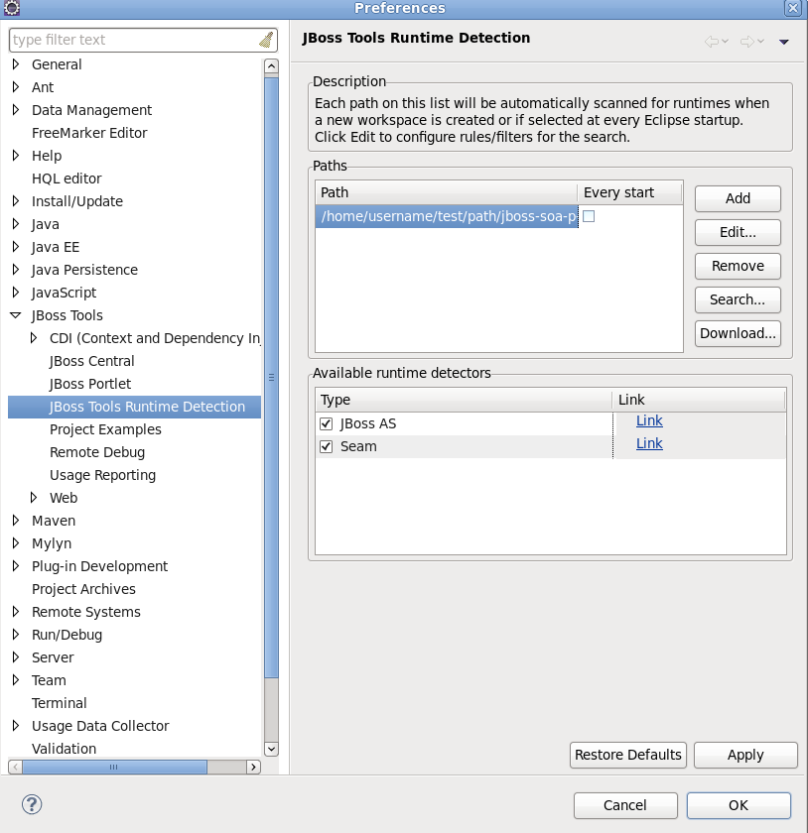
Task: Click the Download... button
Action: [738, 333]
